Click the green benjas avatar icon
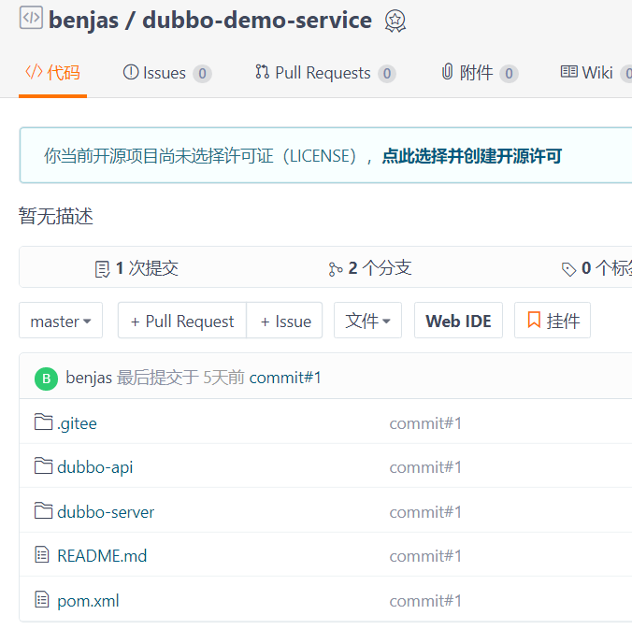 [46, 379]
